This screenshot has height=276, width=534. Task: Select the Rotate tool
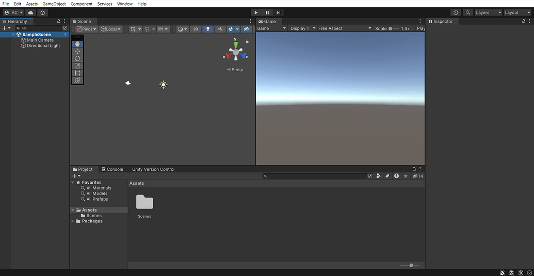tap(77, 58)
